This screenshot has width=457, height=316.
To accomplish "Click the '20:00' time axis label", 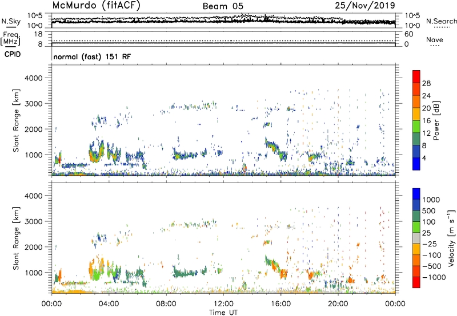I will coord(338,304).
